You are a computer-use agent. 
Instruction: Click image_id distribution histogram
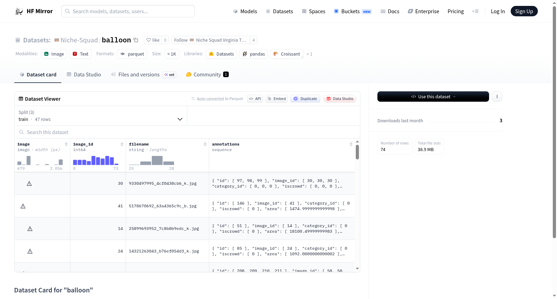coord(96,160)
